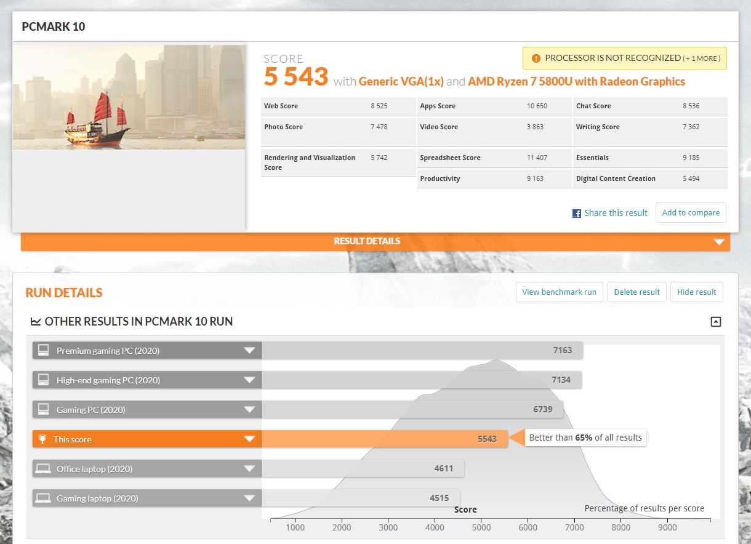This screenshot has height=544, width=751.
Task: Open the Generic VGA(1x) link
Action: click(401, 81)
